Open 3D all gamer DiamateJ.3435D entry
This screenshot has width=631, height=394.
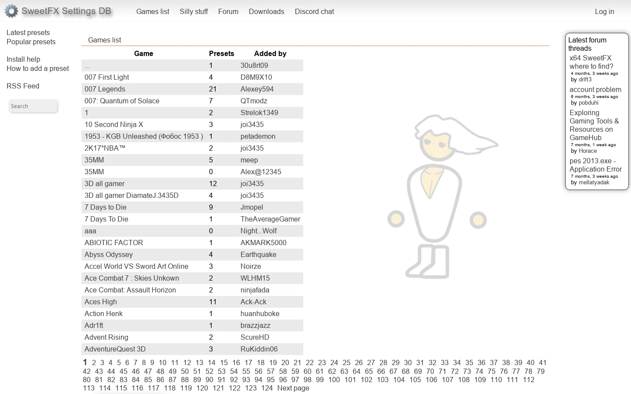tap(131, 195)
